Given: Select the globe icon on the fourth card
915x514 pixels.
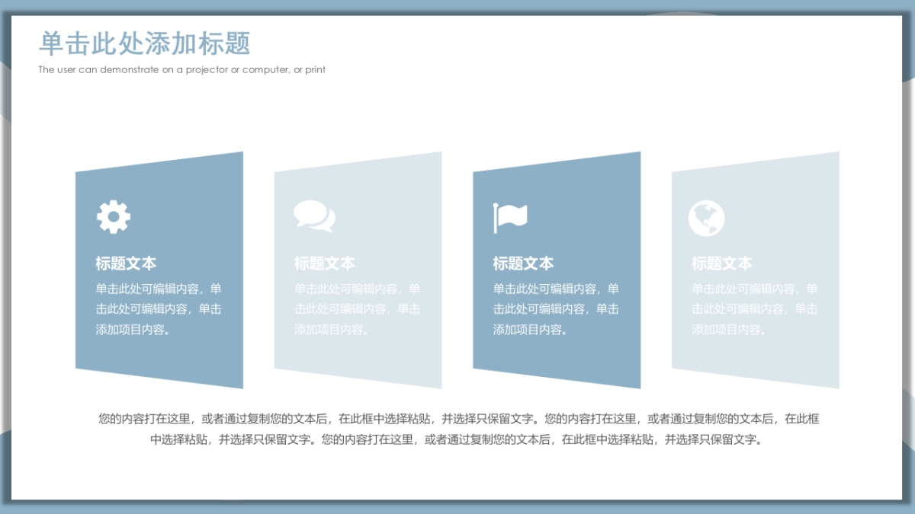Looking at the screenshot, I should [x=705, y=217].
